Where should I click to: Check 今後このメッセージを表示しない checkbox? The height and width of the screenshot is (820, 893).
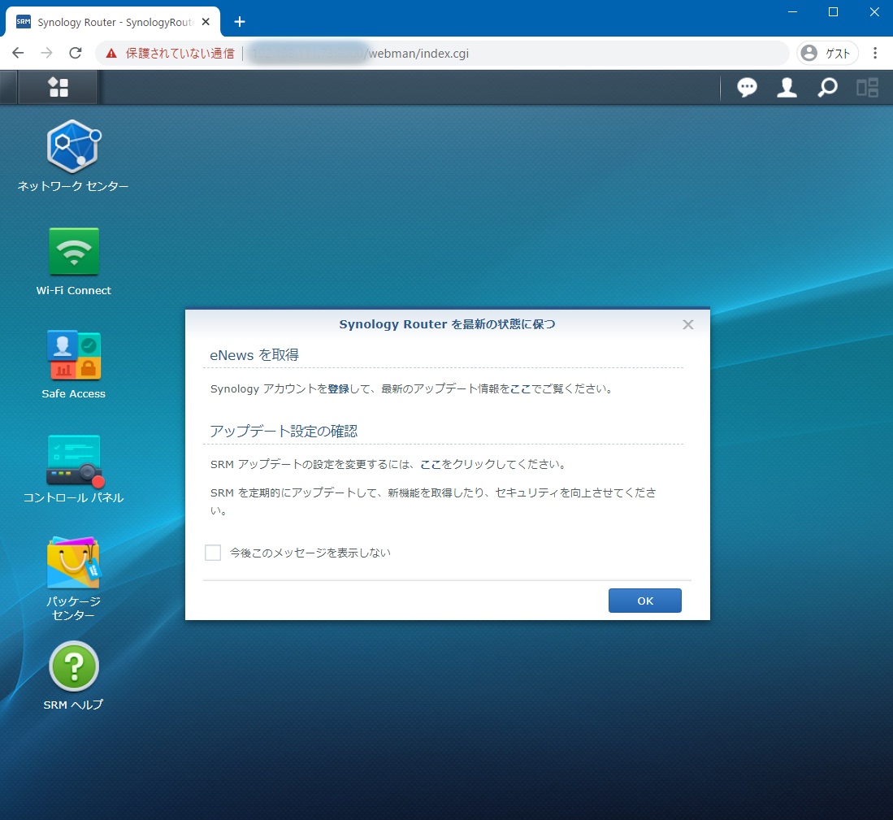tap(213, 553)
